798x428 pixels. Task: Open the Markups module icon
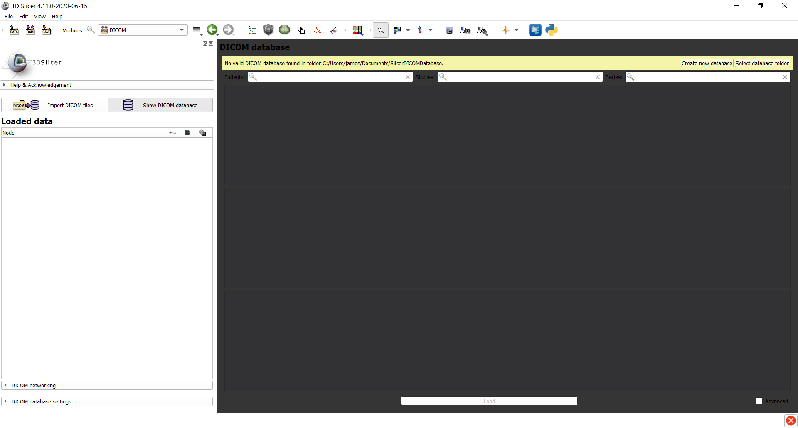(x=317, y=30)
